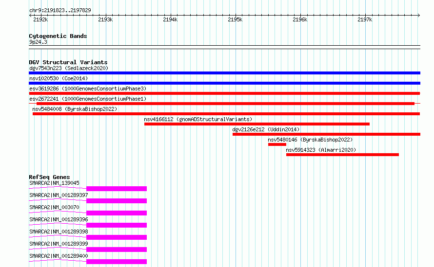Click the magenta exon of SMARCA2|NM_001289399

tap(117, 249)
